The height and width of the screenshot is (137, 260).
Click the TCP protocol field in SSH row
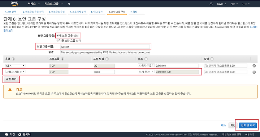pyautogui.click(x=59, y=66)
